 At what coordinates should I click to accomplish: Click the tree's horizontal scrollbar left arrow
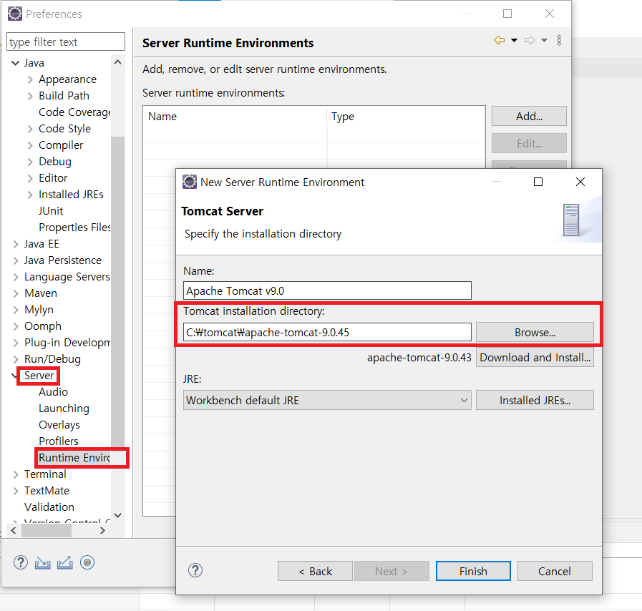point(14,531)
